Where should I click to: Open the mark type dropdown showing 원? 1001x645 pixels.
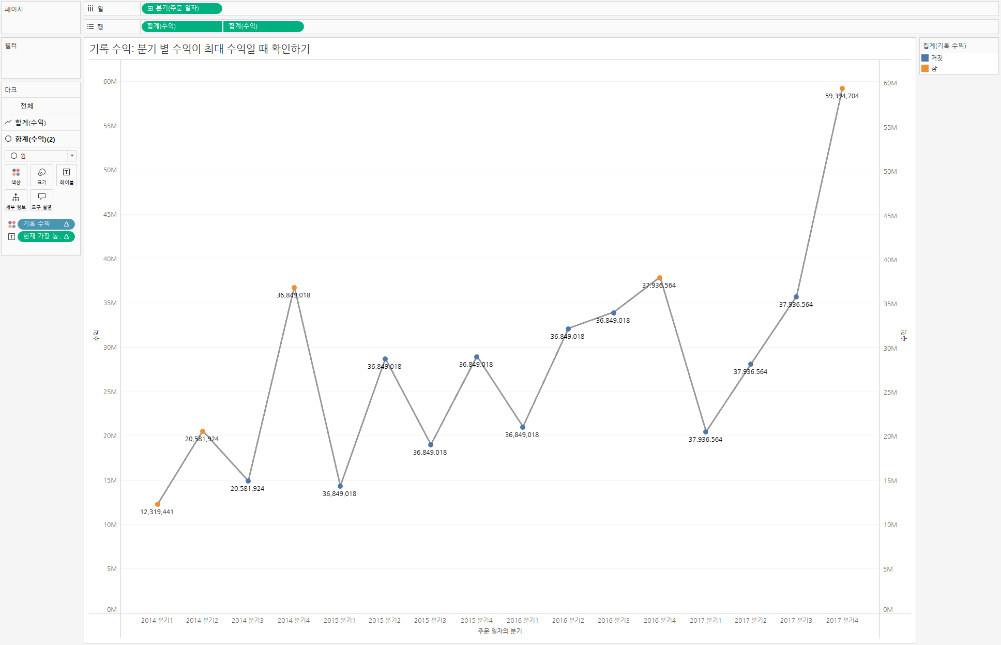click(41, 156)
